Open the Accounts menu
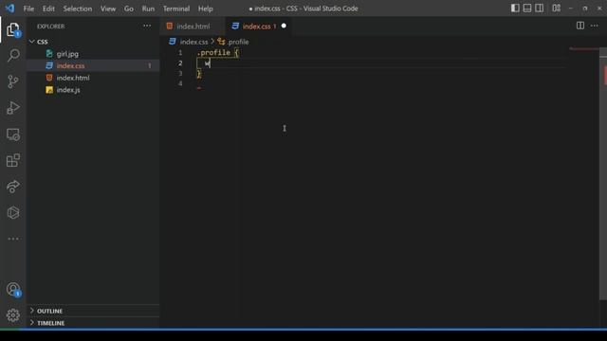Image resolution: width=607 pixels, height=341 pixels. 12,290
